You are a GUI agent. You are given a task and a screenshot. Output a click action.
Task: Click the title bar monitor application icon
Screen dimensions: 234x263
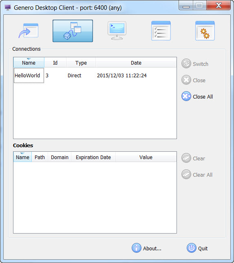[8, 7]
